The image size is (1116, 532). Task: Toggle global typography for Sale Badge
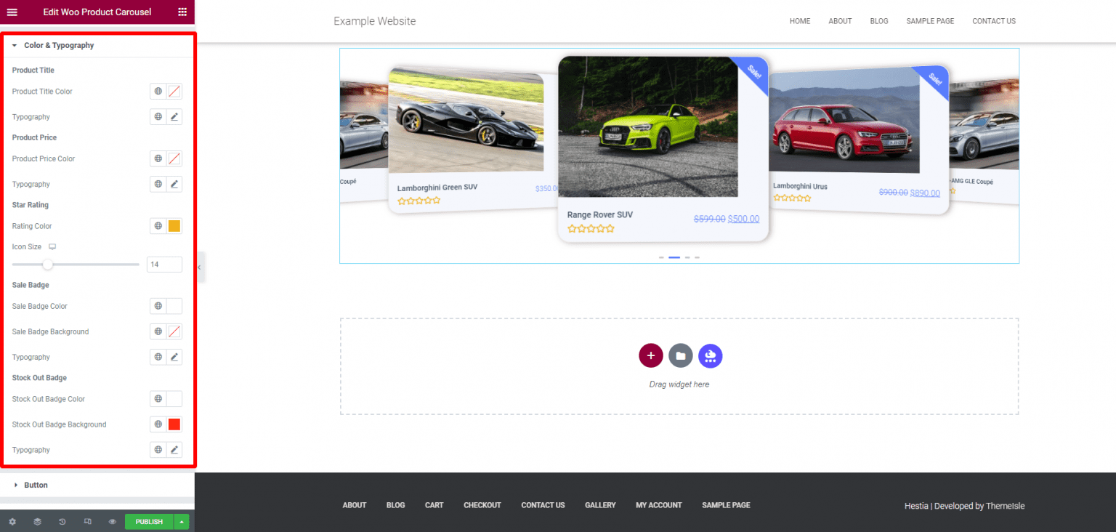coord(157,356)
